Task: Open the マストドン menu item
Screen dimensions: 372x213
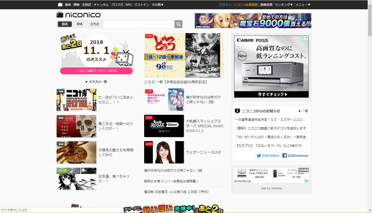Action: pyautogui.click(x=142, y=5)
